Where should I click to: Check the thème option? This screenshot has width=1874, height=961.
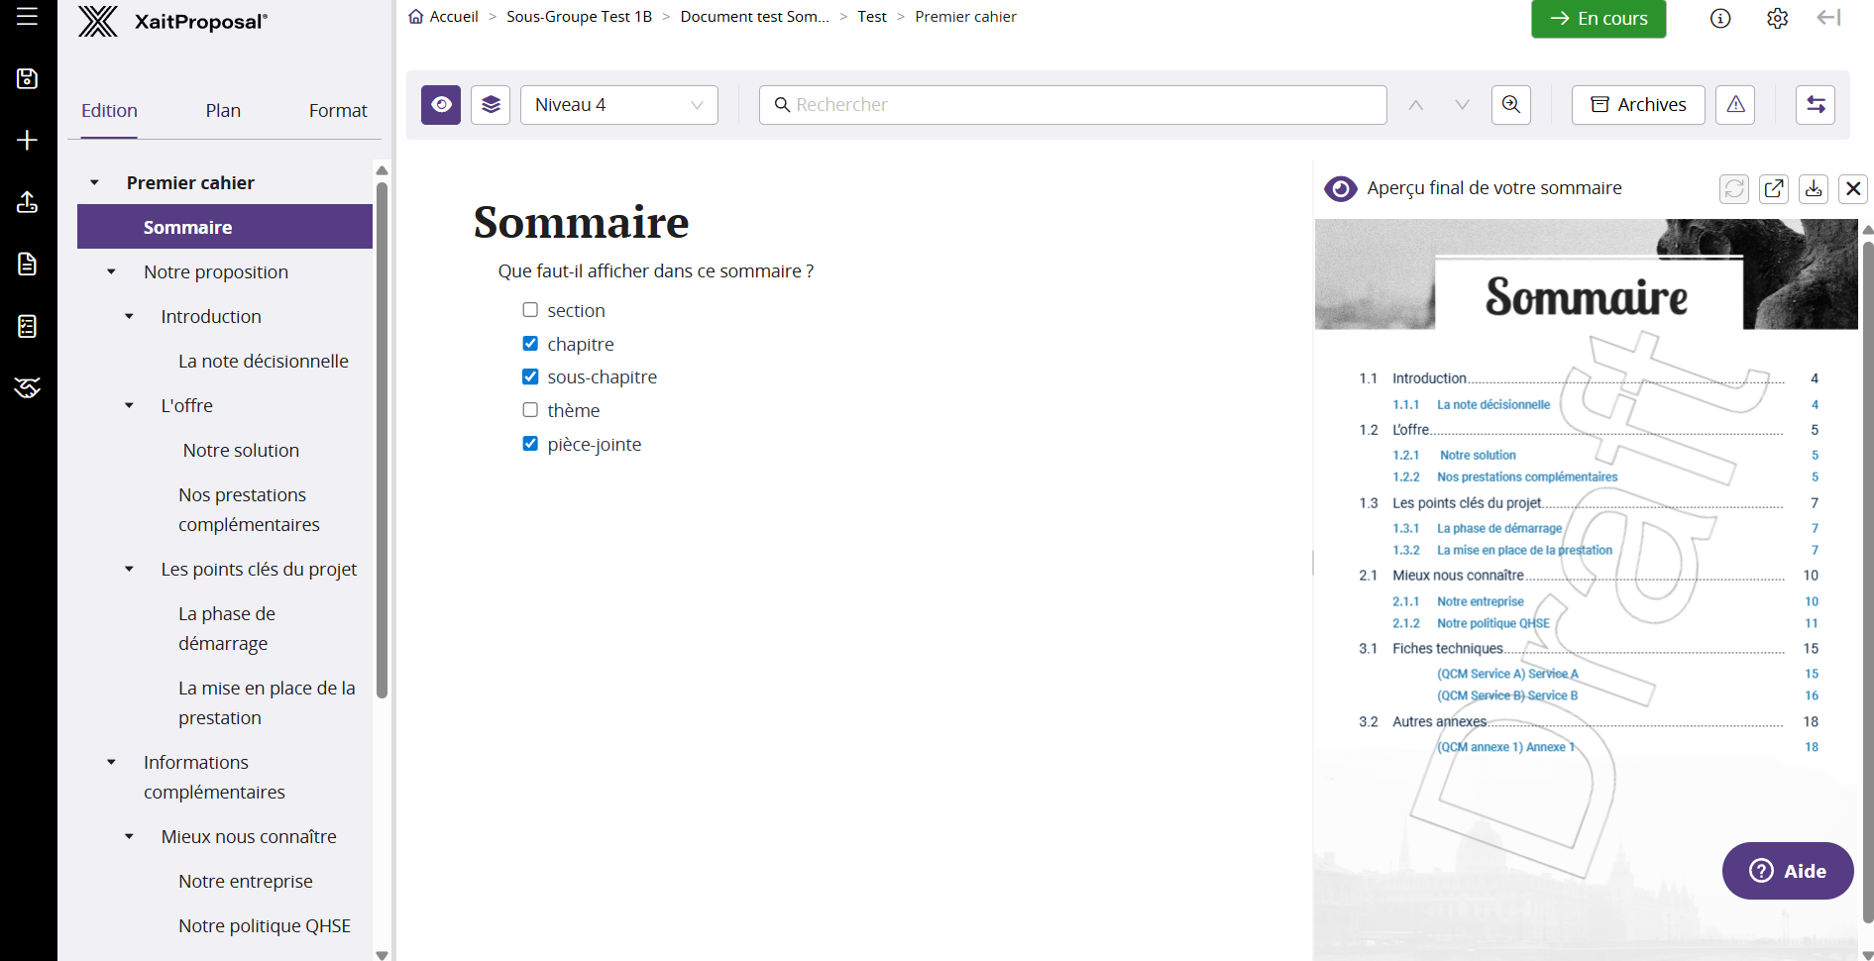(530, 409)
